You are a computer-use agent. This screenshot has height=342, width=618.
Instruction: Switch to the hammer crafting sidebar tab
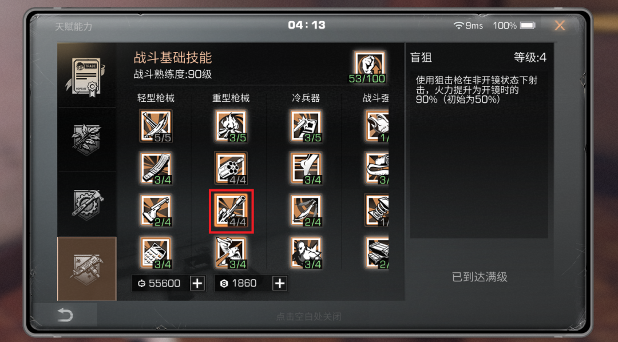tap(87, 204)
